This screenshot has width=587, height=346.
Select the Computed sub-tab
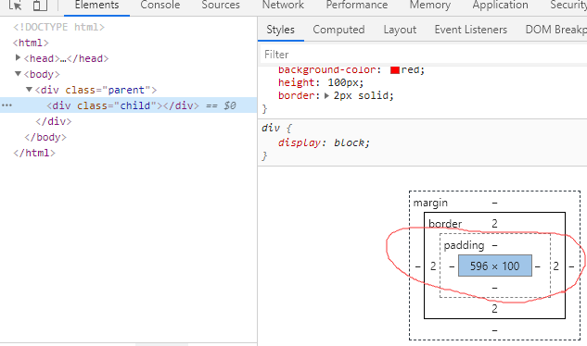click(x=338, y=30)
